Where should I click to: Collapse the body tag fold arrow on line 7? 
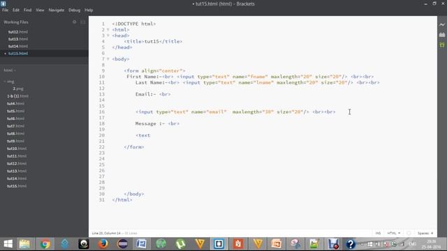108,59
